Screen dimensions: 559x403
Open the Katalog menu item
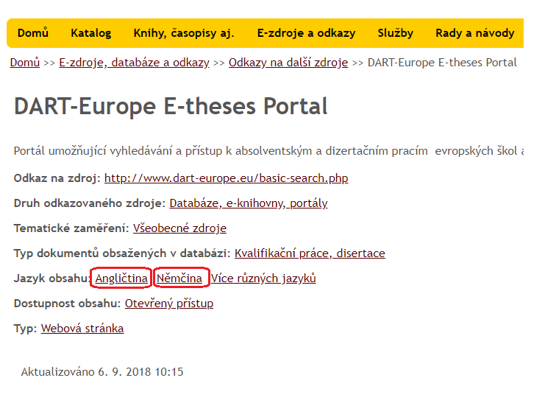point(91,33)
